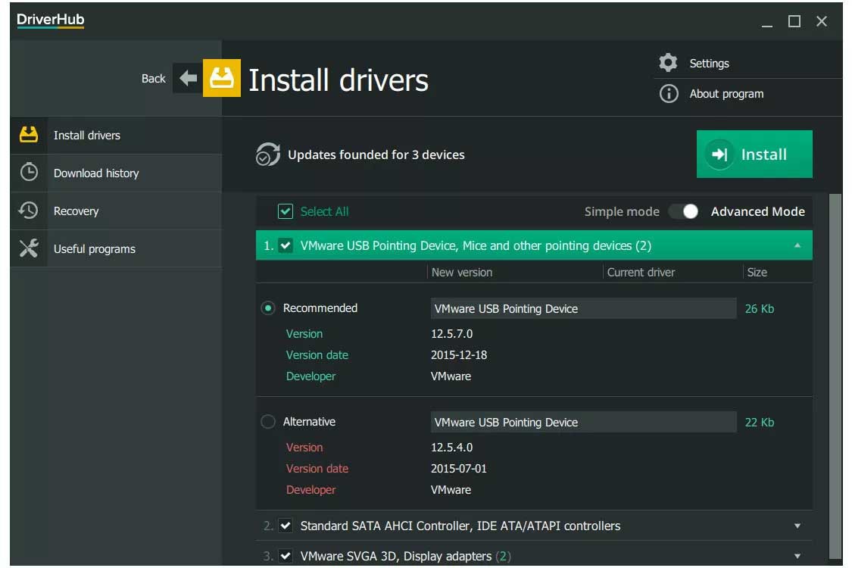Select the Install drivers sidebar icon
852x568 pixels.
point(27,134)
